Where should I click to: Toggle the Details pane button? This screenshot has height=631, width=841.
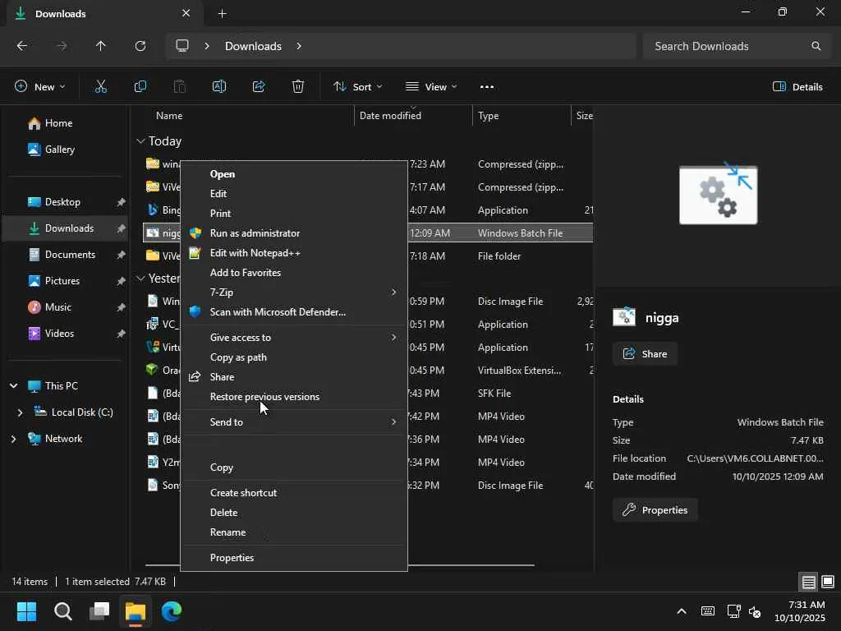[x=797, y=86]
